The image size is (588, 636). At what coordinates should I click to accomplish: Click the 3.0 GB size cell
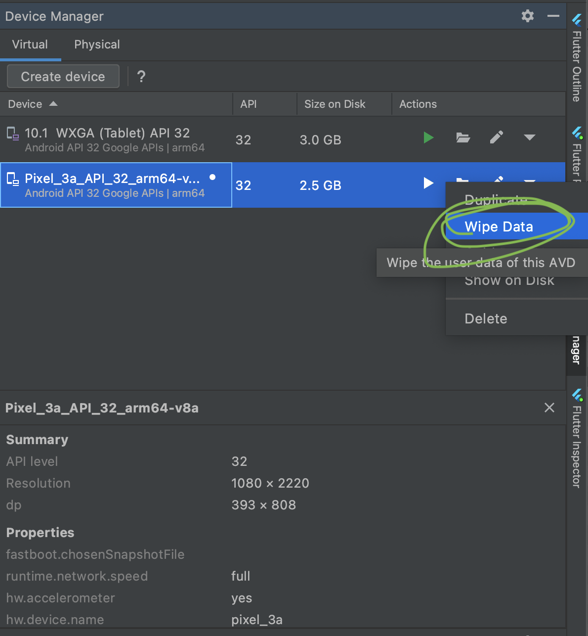point(321,140)
